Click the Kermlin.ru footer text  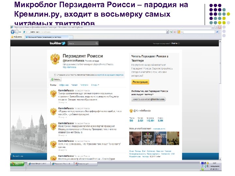[18, 156]
